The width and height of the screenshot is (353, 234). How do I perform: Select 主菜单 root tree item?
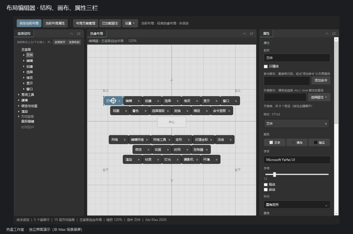[26, 49]
